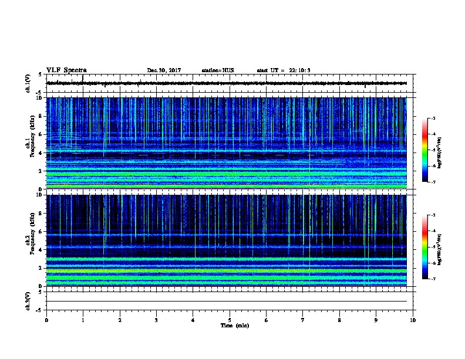Viewport: 465px width, 359px height.
Task: Click the Time (min) axis label
Action: click(x=235, y=326)
